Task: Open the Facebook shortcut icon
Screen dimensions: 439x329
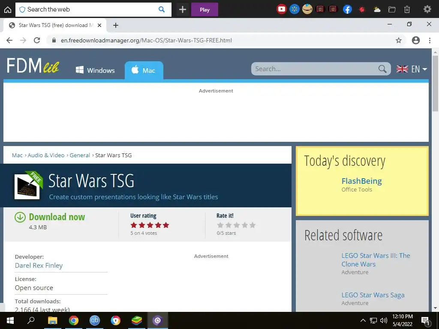Action: click(347, 9)
